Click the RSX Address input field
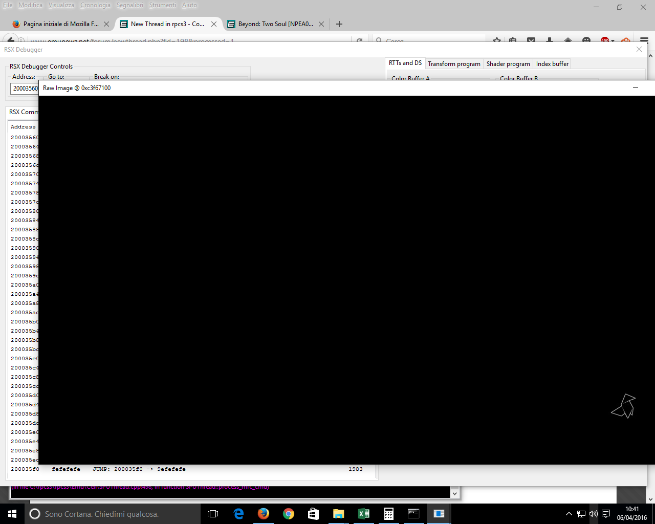Viewport: 655px width, 524px height. (x=24, y=89)
